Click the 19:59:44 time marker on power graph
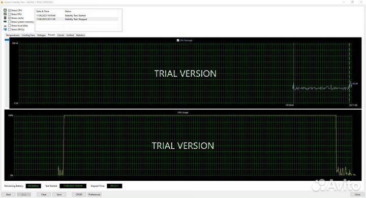Image resolution: width=366 pixels, height=198 pixels. pos(289,105)
